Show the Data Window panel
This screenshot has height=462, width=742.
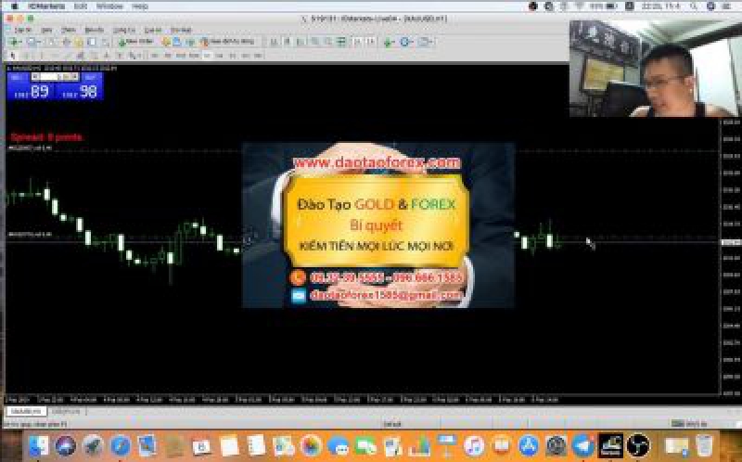click(66, 42)
